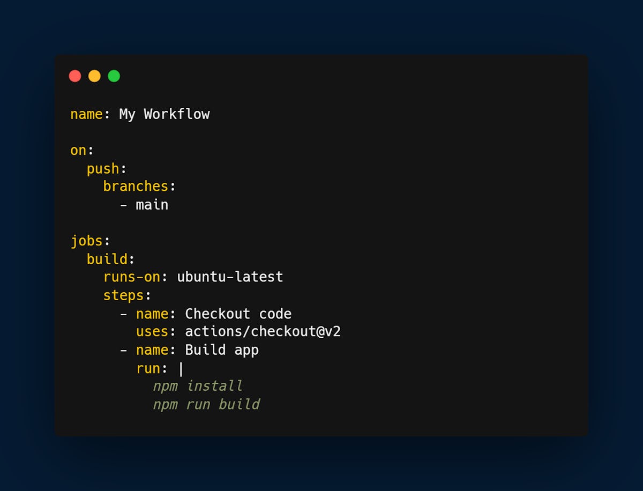Image resolution: width=643 pixels, height=491 pixels.
Task: Select the Build app step name
Action: tap(221, 350)
